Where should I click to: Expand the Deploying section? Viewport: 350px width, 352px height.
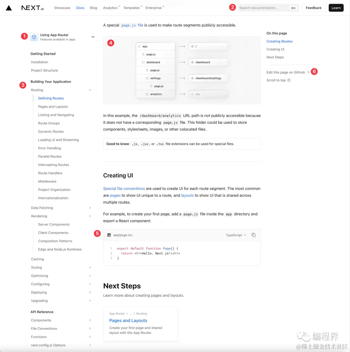pos(90,292)
